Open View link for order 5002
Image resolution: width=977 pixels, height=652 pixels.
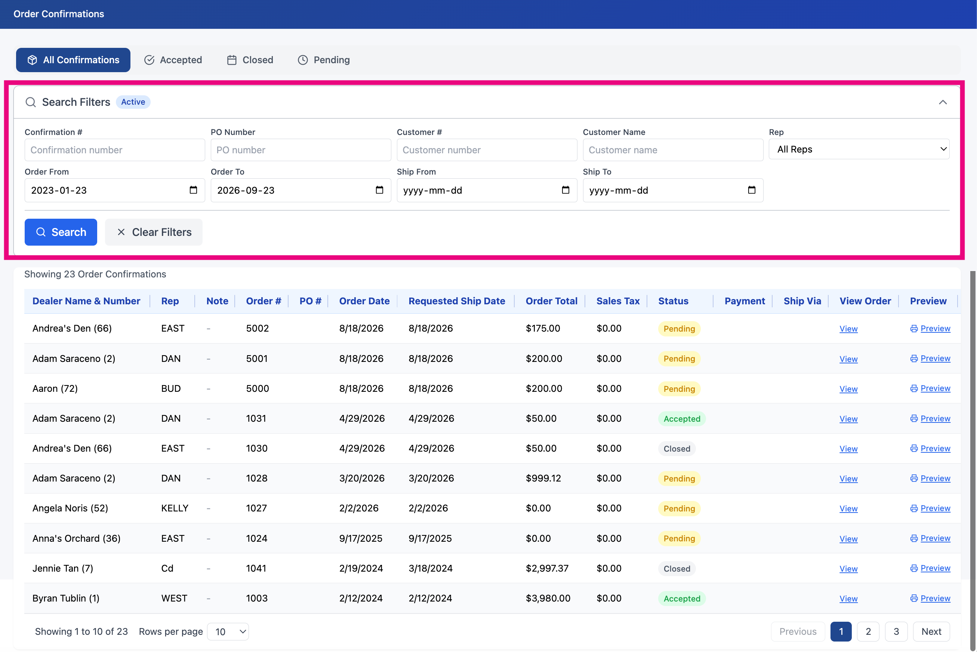click(848, 329)
